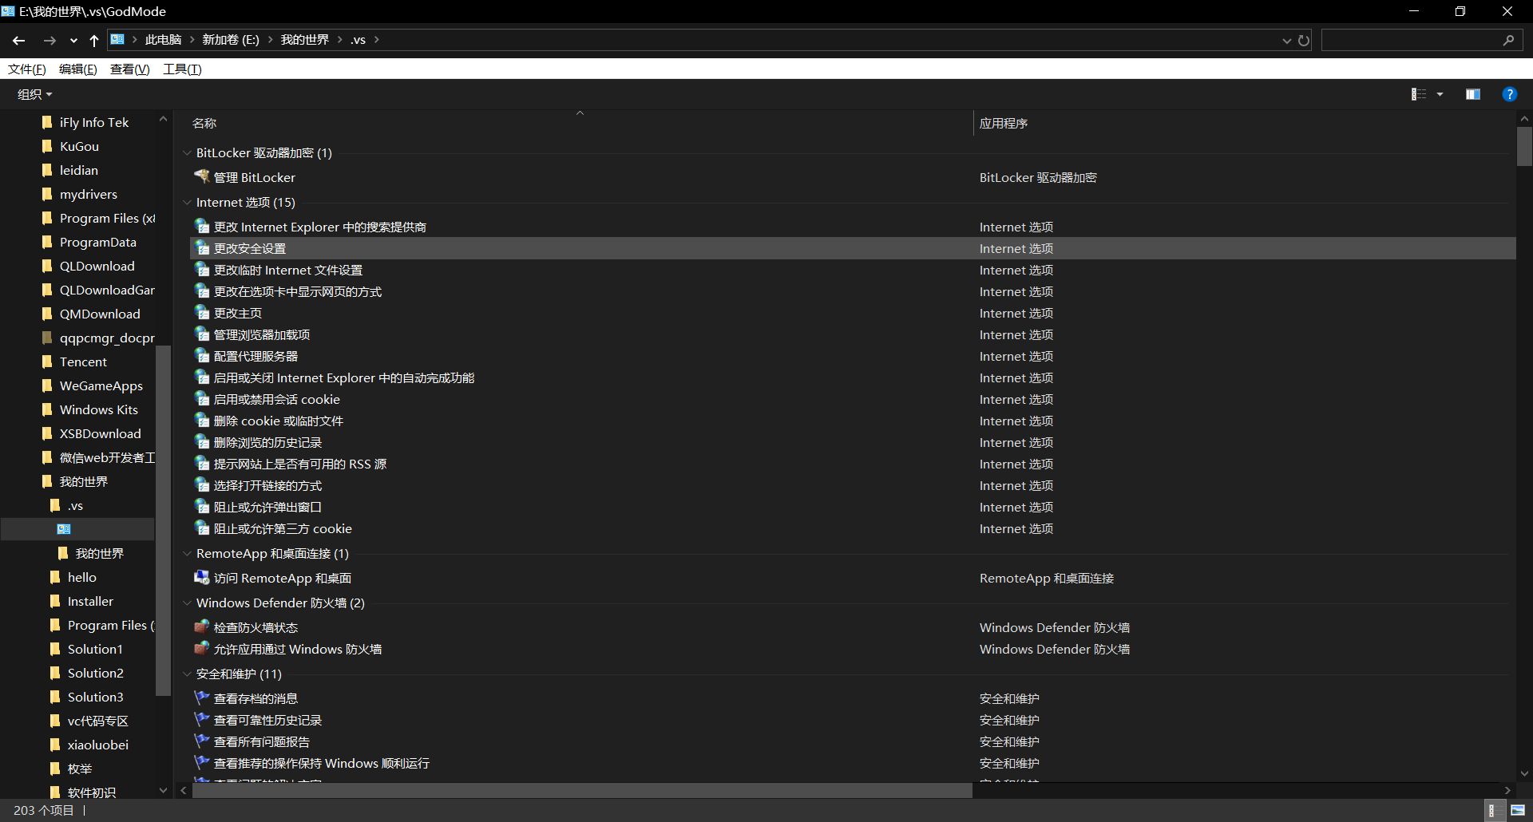Click 允许应用通过 Windows 防火墙 icon
The height and width of the screenshot is (822, 1533).
[x=202, y=648]
